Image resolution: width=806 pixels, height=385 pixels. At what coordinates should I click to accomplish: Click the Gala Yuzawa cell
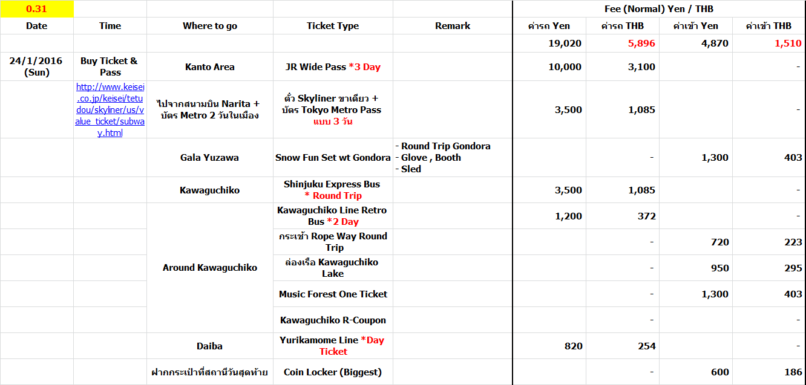(210, 158)
